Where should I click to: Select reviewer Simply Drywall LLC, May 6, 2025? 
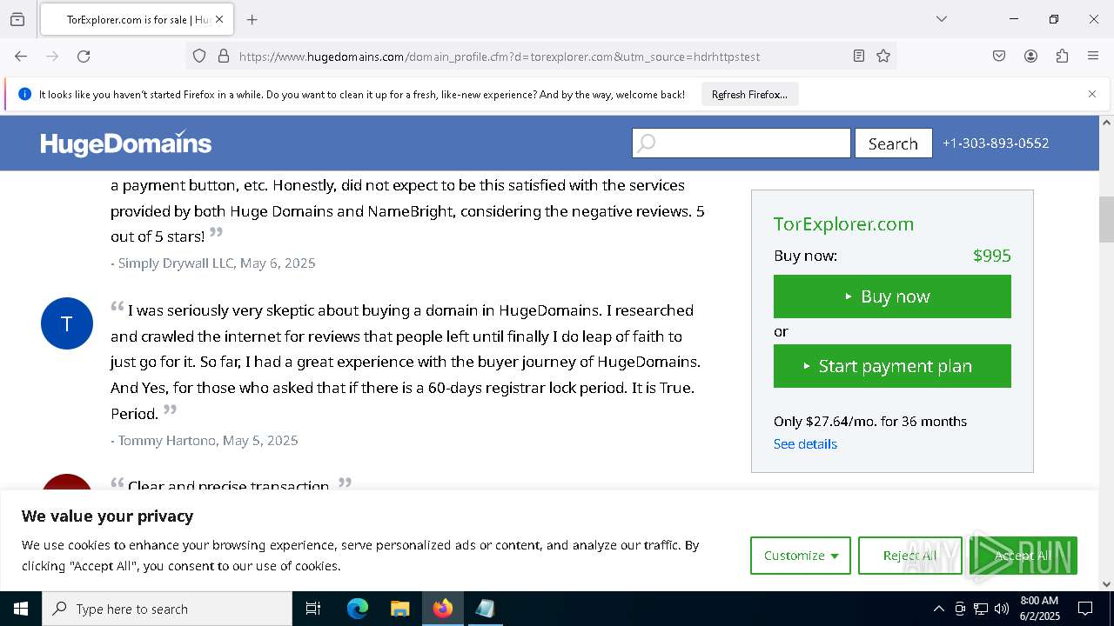pyautogui.click(x=217, y=263)
